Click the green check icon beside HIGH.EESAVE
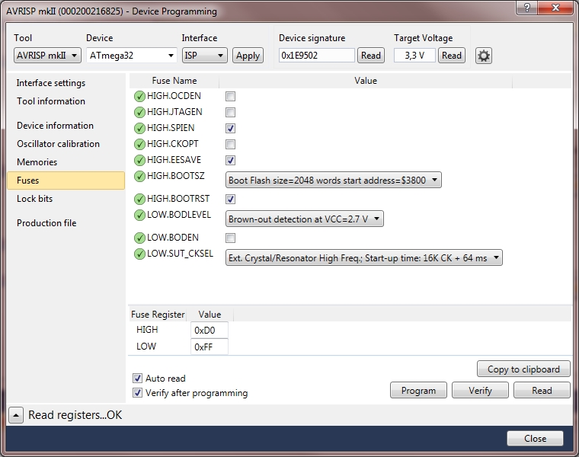 point(139,160)
